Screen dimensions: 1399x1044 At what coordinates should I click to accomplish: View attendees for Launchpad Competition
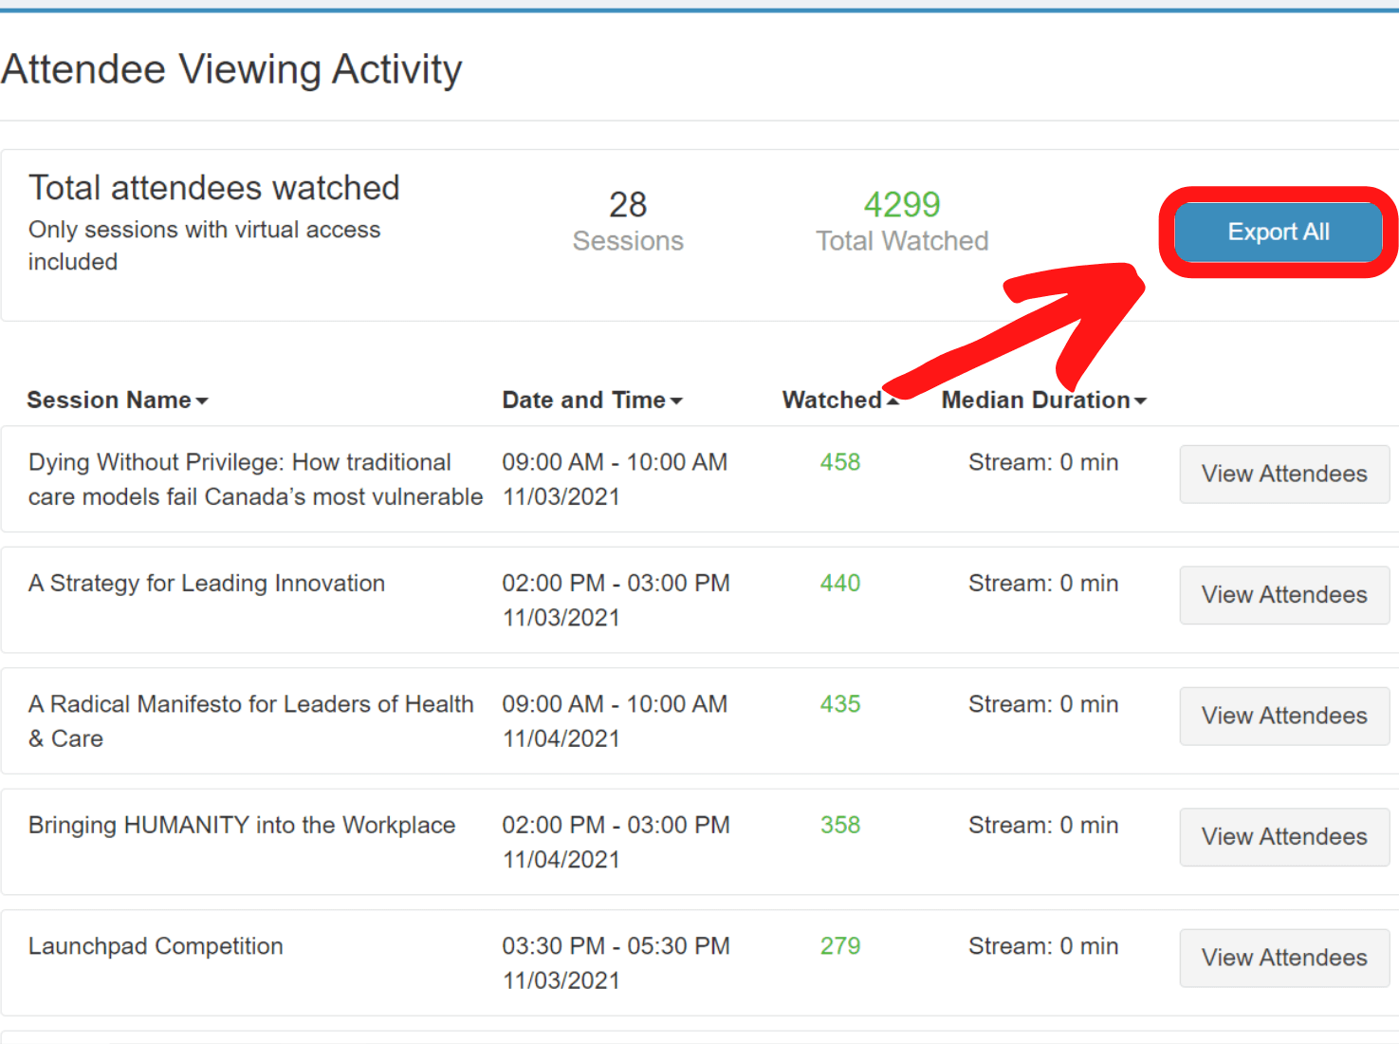[x=1283, y=958]
